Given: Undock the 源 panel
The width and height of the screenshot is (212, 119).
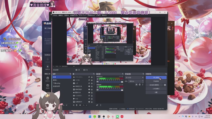Looking at the screenshot, I should 94,74.
